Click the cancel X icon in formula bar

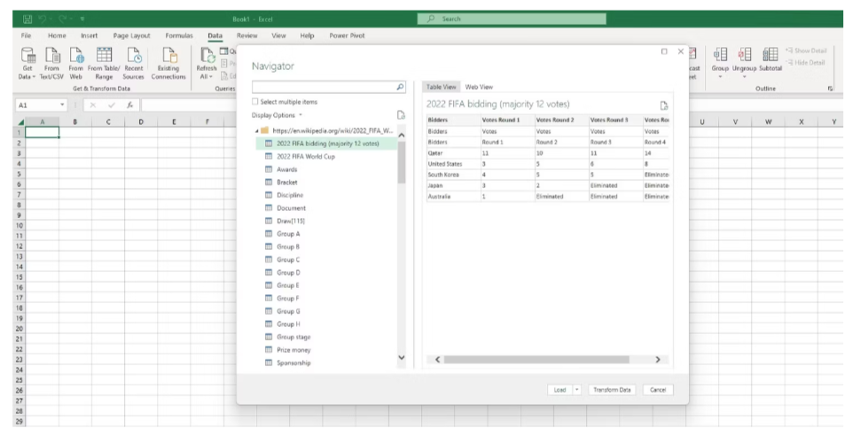(93, 105)
